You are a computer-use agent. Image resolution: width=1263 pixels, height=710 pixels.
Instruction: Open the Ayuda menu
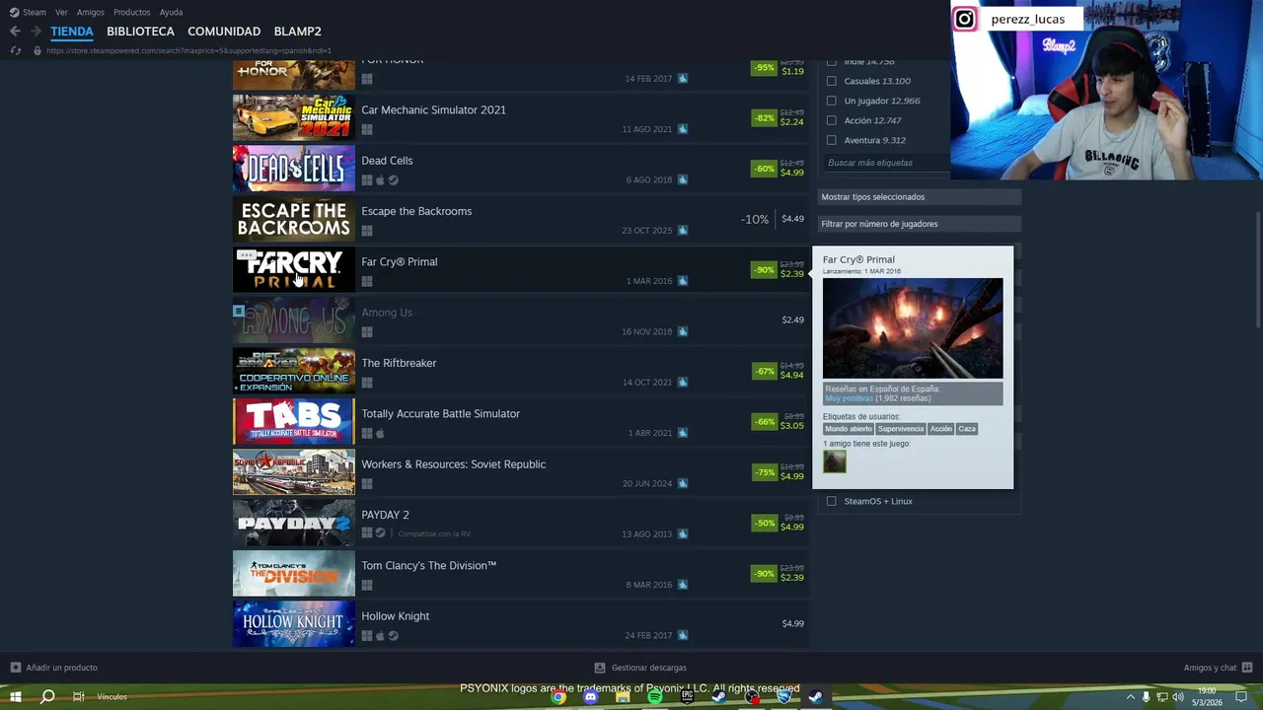pyautogui.click(x=171, y=12)
